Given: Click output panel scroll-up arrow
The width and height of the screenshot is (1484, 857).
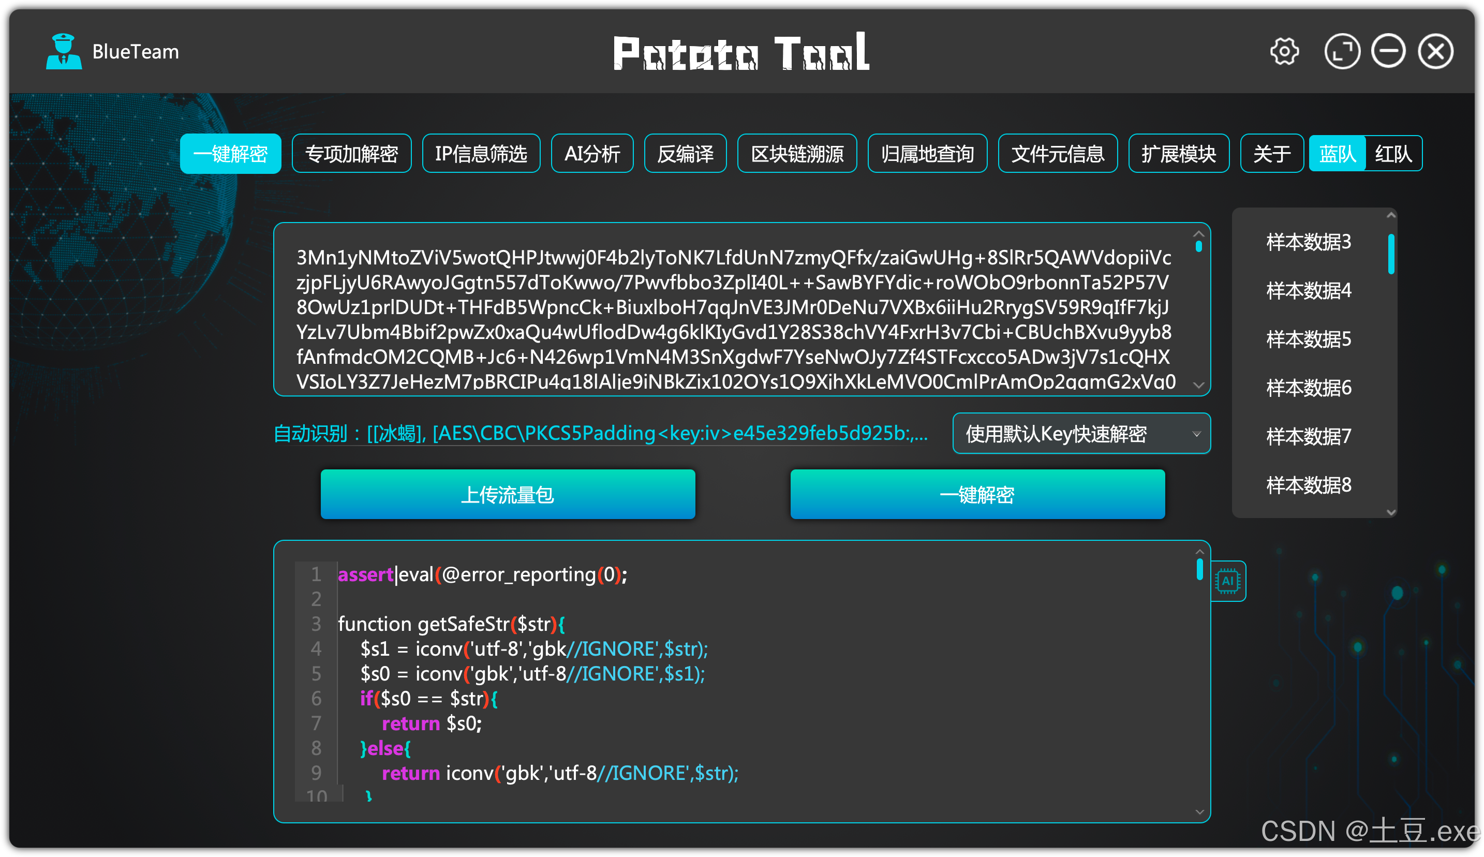Looking at the screenshot, I should (1199, 552).
